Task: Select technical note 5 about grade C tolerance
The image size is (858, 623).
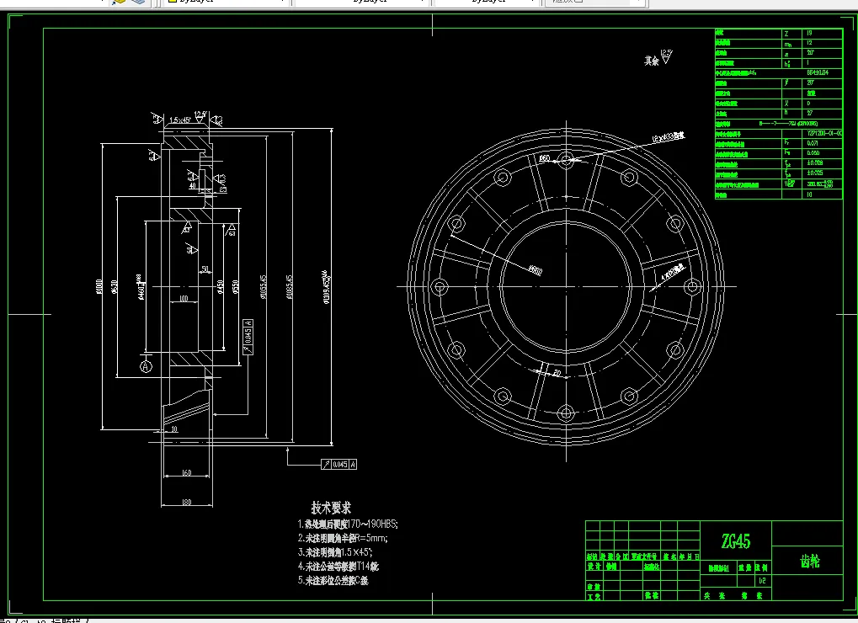Action: pos(333,581)
